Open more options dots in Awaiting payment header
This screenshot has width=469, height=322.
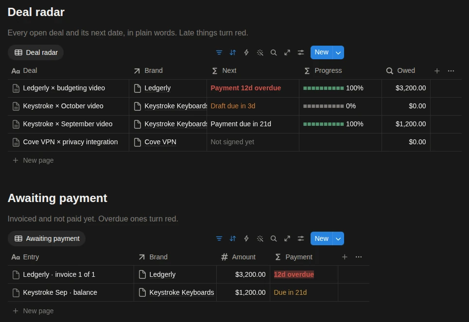coord(359,257)
